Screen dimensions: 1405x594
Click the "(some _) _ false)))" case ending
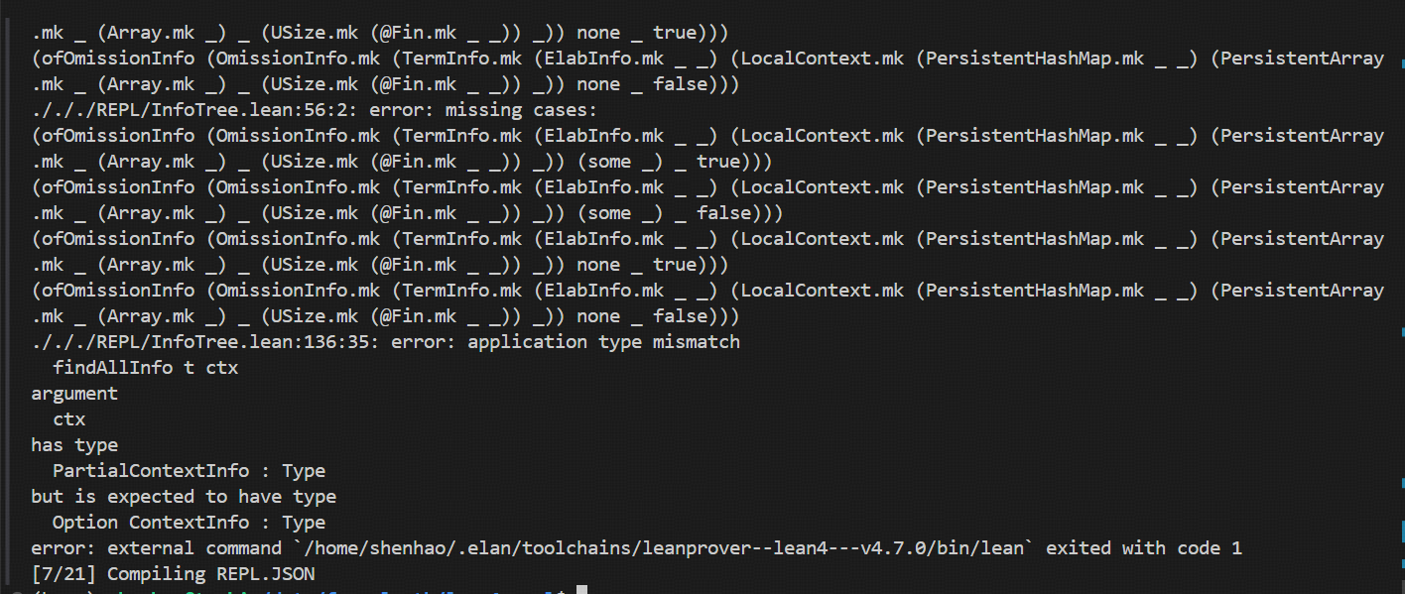[680, 213]
